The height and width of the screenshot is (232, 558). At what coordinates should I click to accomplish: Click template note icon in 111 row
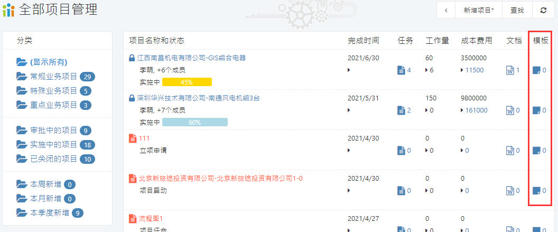(x=536, y=151)
